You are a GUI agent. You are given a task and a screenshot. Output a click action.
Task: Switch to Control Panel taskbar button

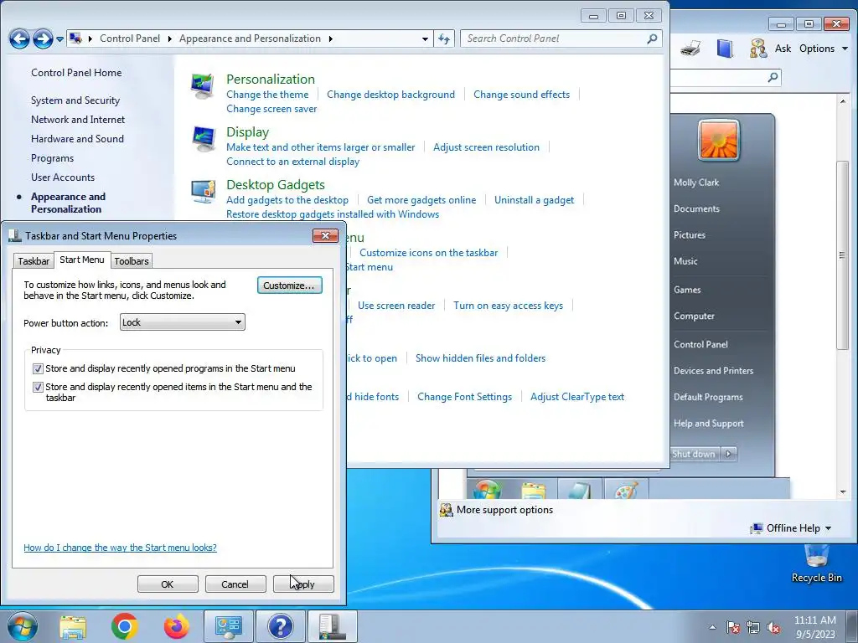[x=228, y=626]
